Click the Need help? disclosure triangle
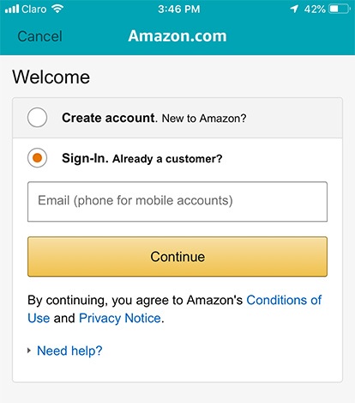This screenshot has width=355, height=403. point(29,351)
